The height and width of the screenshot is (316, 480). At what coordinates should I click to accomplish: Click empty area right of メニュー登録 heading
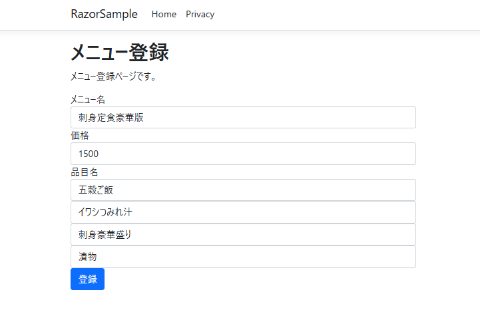coord(300,53)
